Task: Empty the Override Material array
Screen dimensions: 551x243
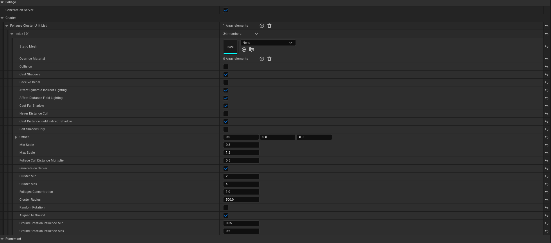Action: [269, 59]
